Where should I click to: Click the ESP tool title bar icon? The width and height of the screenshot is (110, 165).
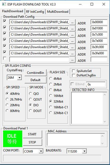pyautogui.click(x=4, y=4)
